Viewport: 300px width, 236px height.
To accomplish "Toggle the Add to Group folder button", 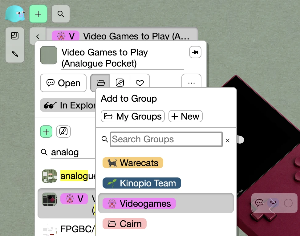I will pos(101,83).
